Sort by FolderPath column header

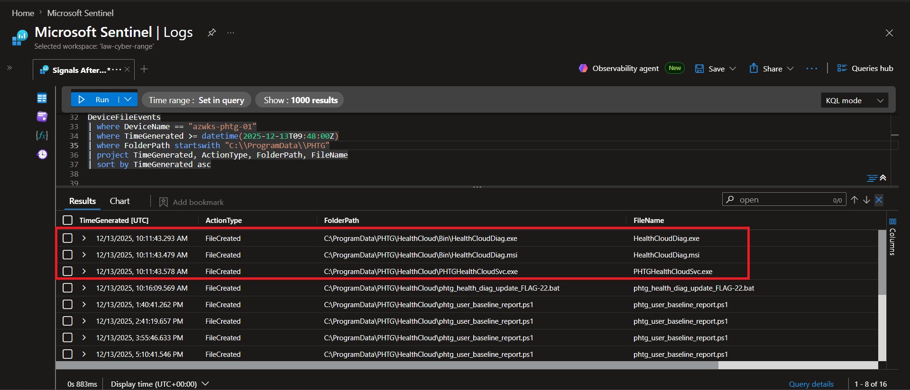tap(341, 221)
